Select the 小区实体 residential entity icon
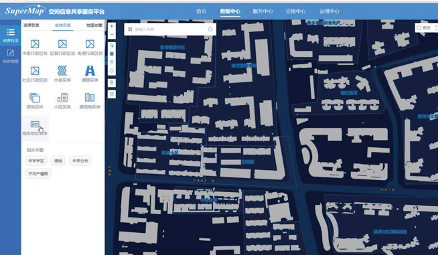 62,100
